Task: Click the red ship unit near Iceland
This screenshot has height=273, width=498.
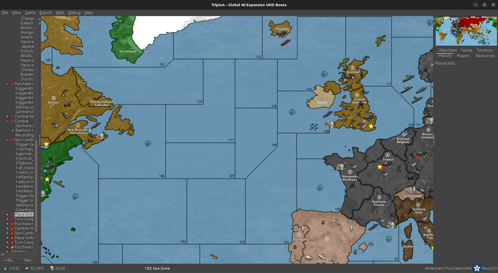Action: tap(286, 43)
